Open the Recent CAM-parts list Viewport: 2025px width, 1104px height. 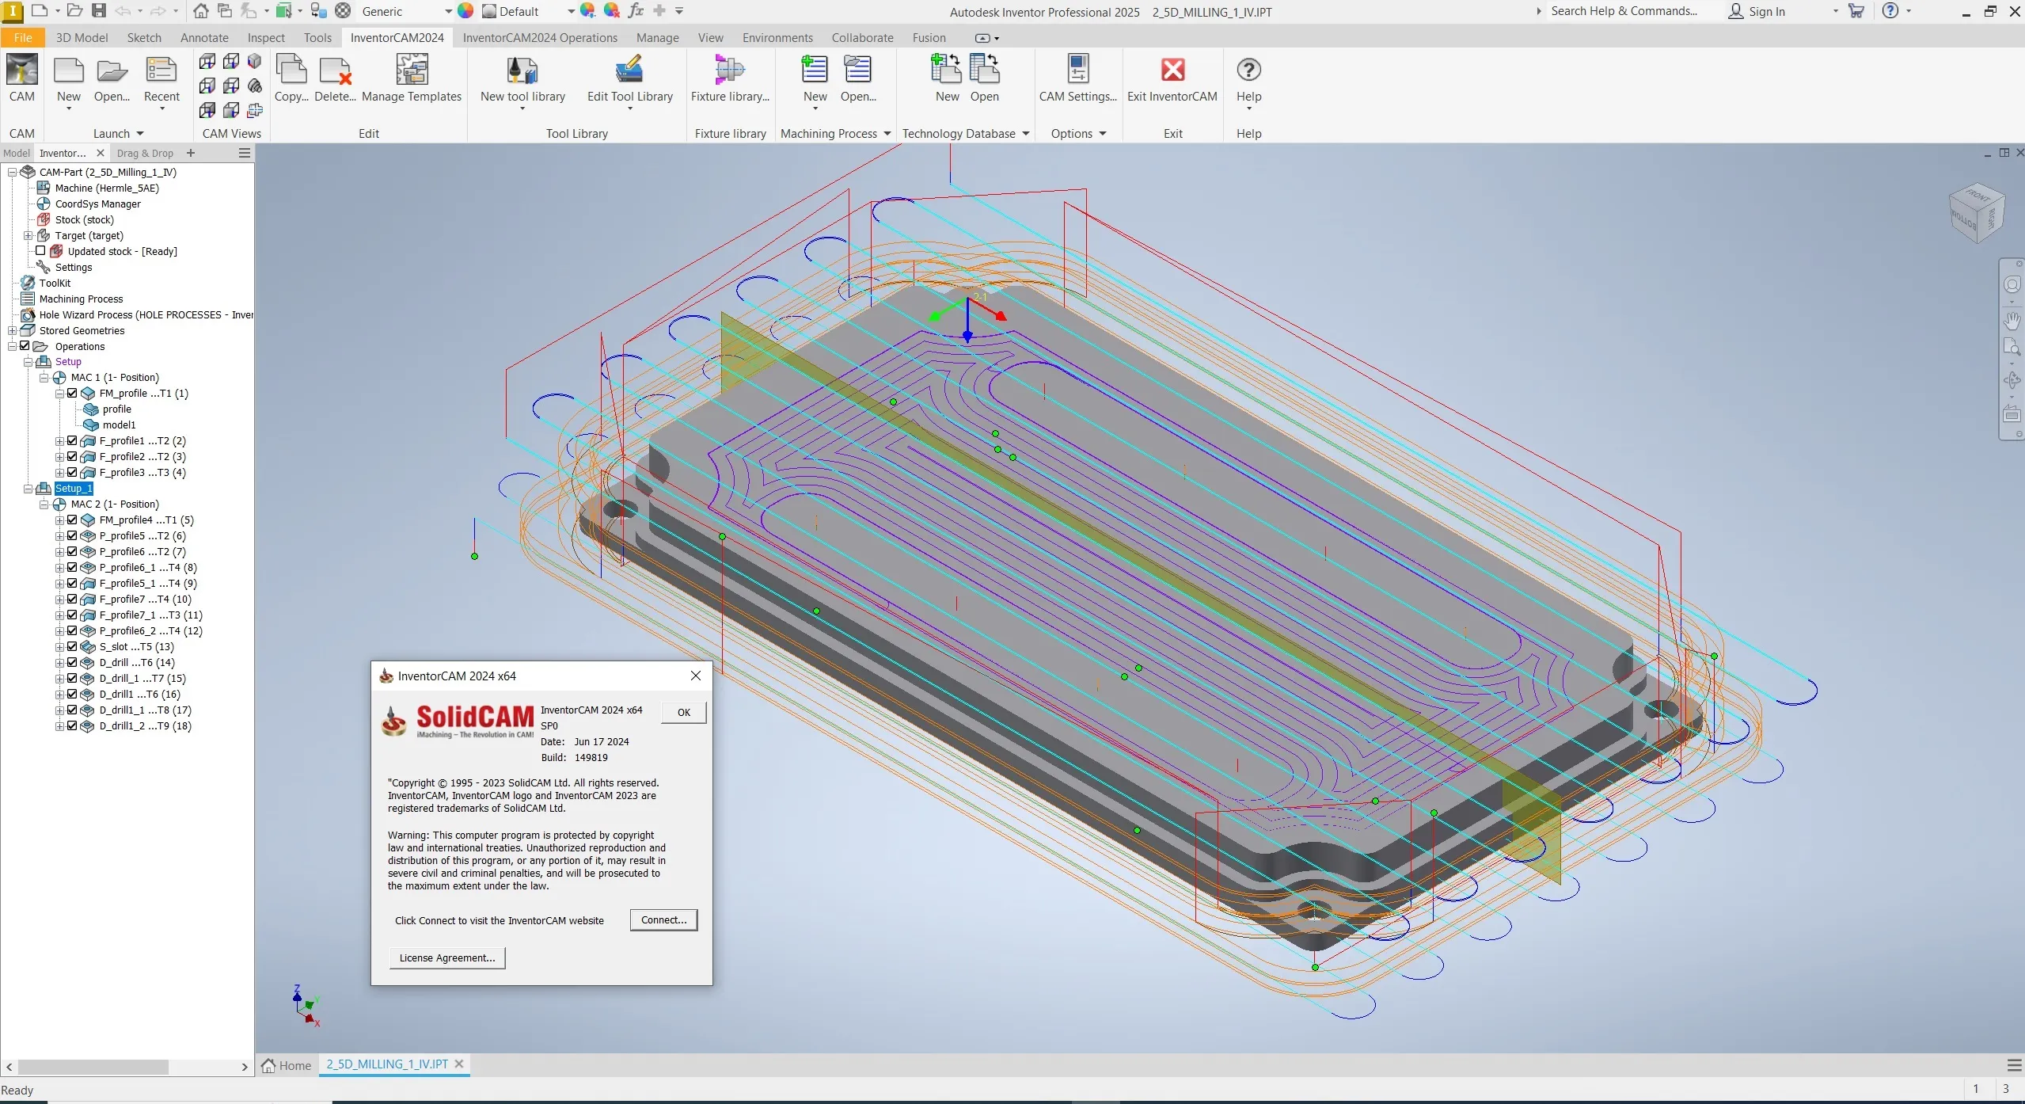click(x=161, y=78)
